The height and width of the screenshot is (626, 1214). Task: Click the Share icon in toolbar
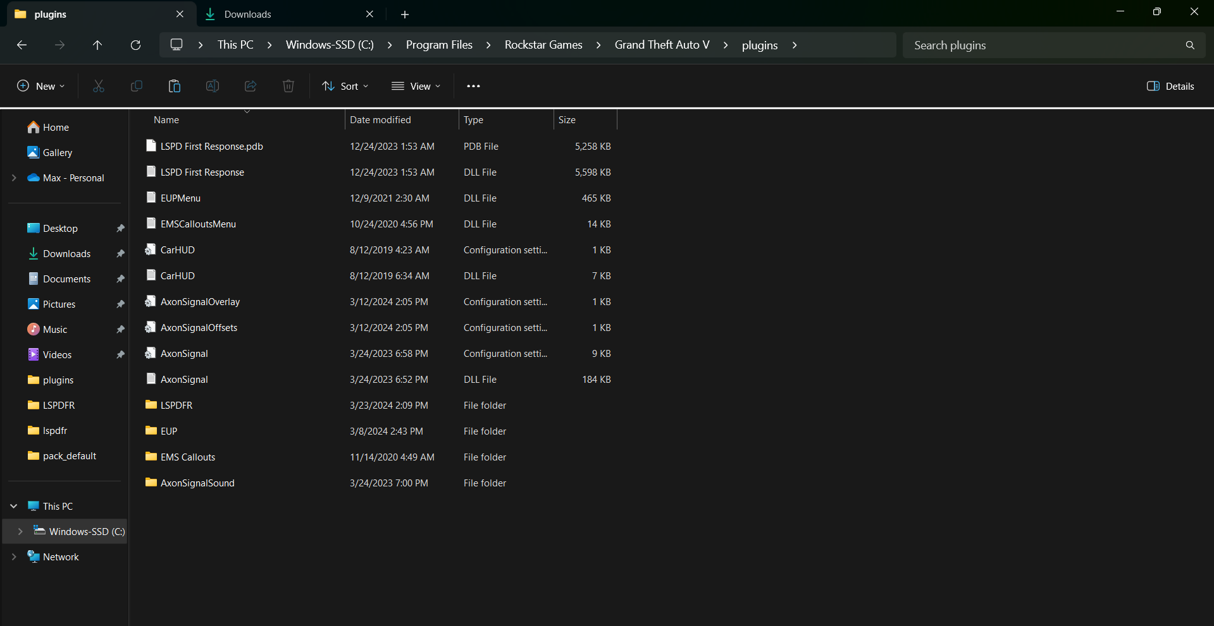coord(251,87)
